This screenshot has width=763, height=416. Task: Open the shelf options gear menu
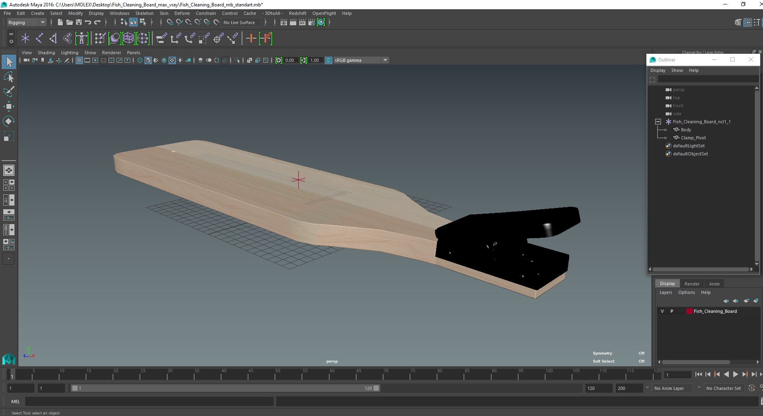point(11,41)
